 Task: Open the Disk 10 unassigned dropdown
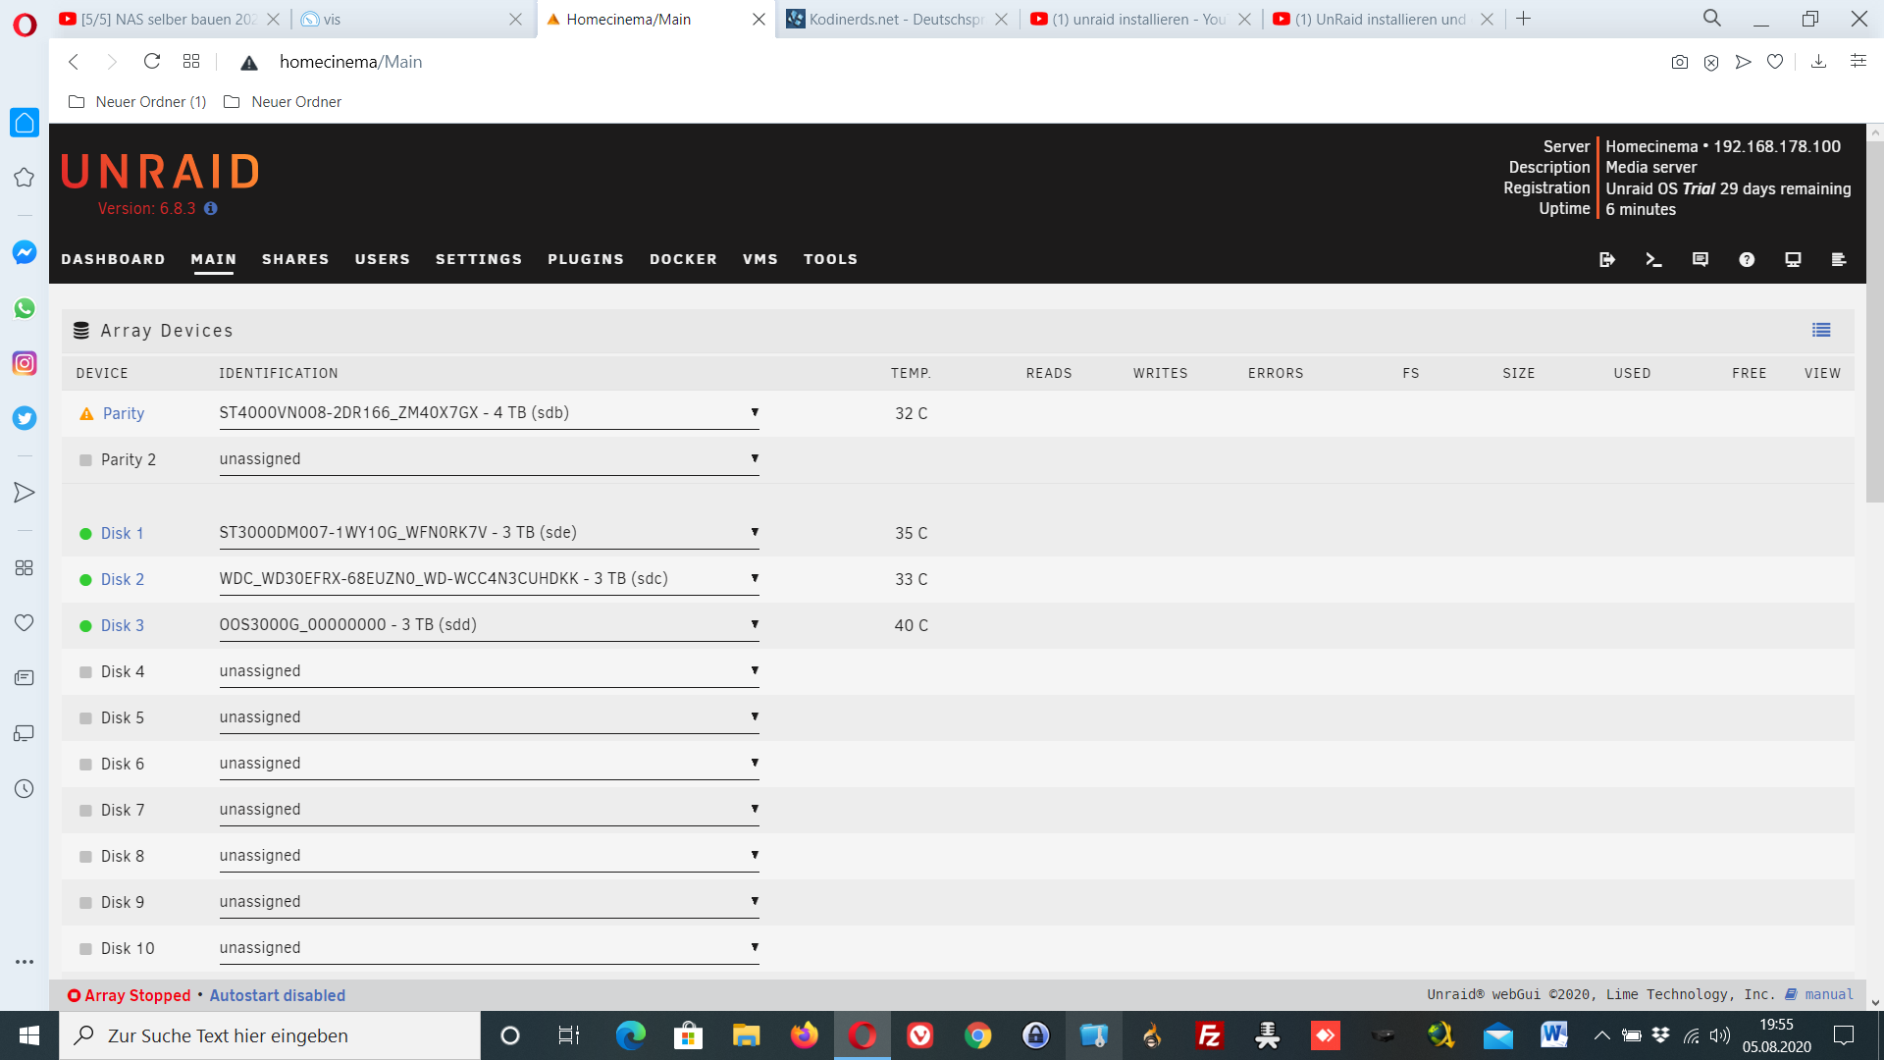(x=489, y=948)
